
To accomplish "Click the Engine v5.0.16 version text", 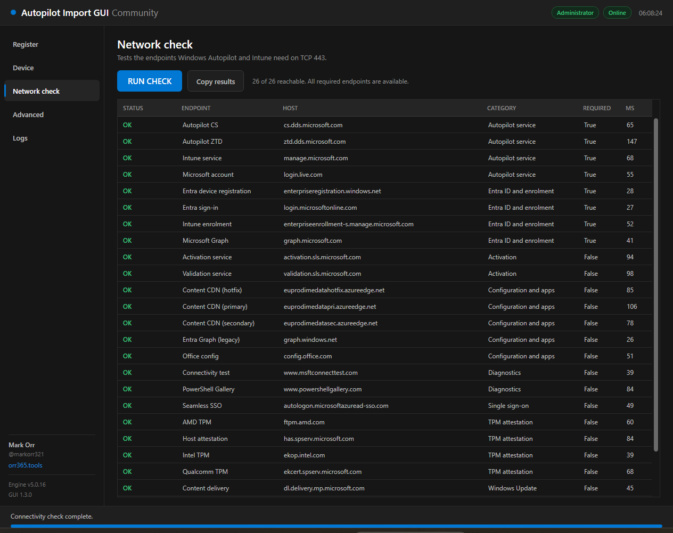I will [x=27, y=485].
